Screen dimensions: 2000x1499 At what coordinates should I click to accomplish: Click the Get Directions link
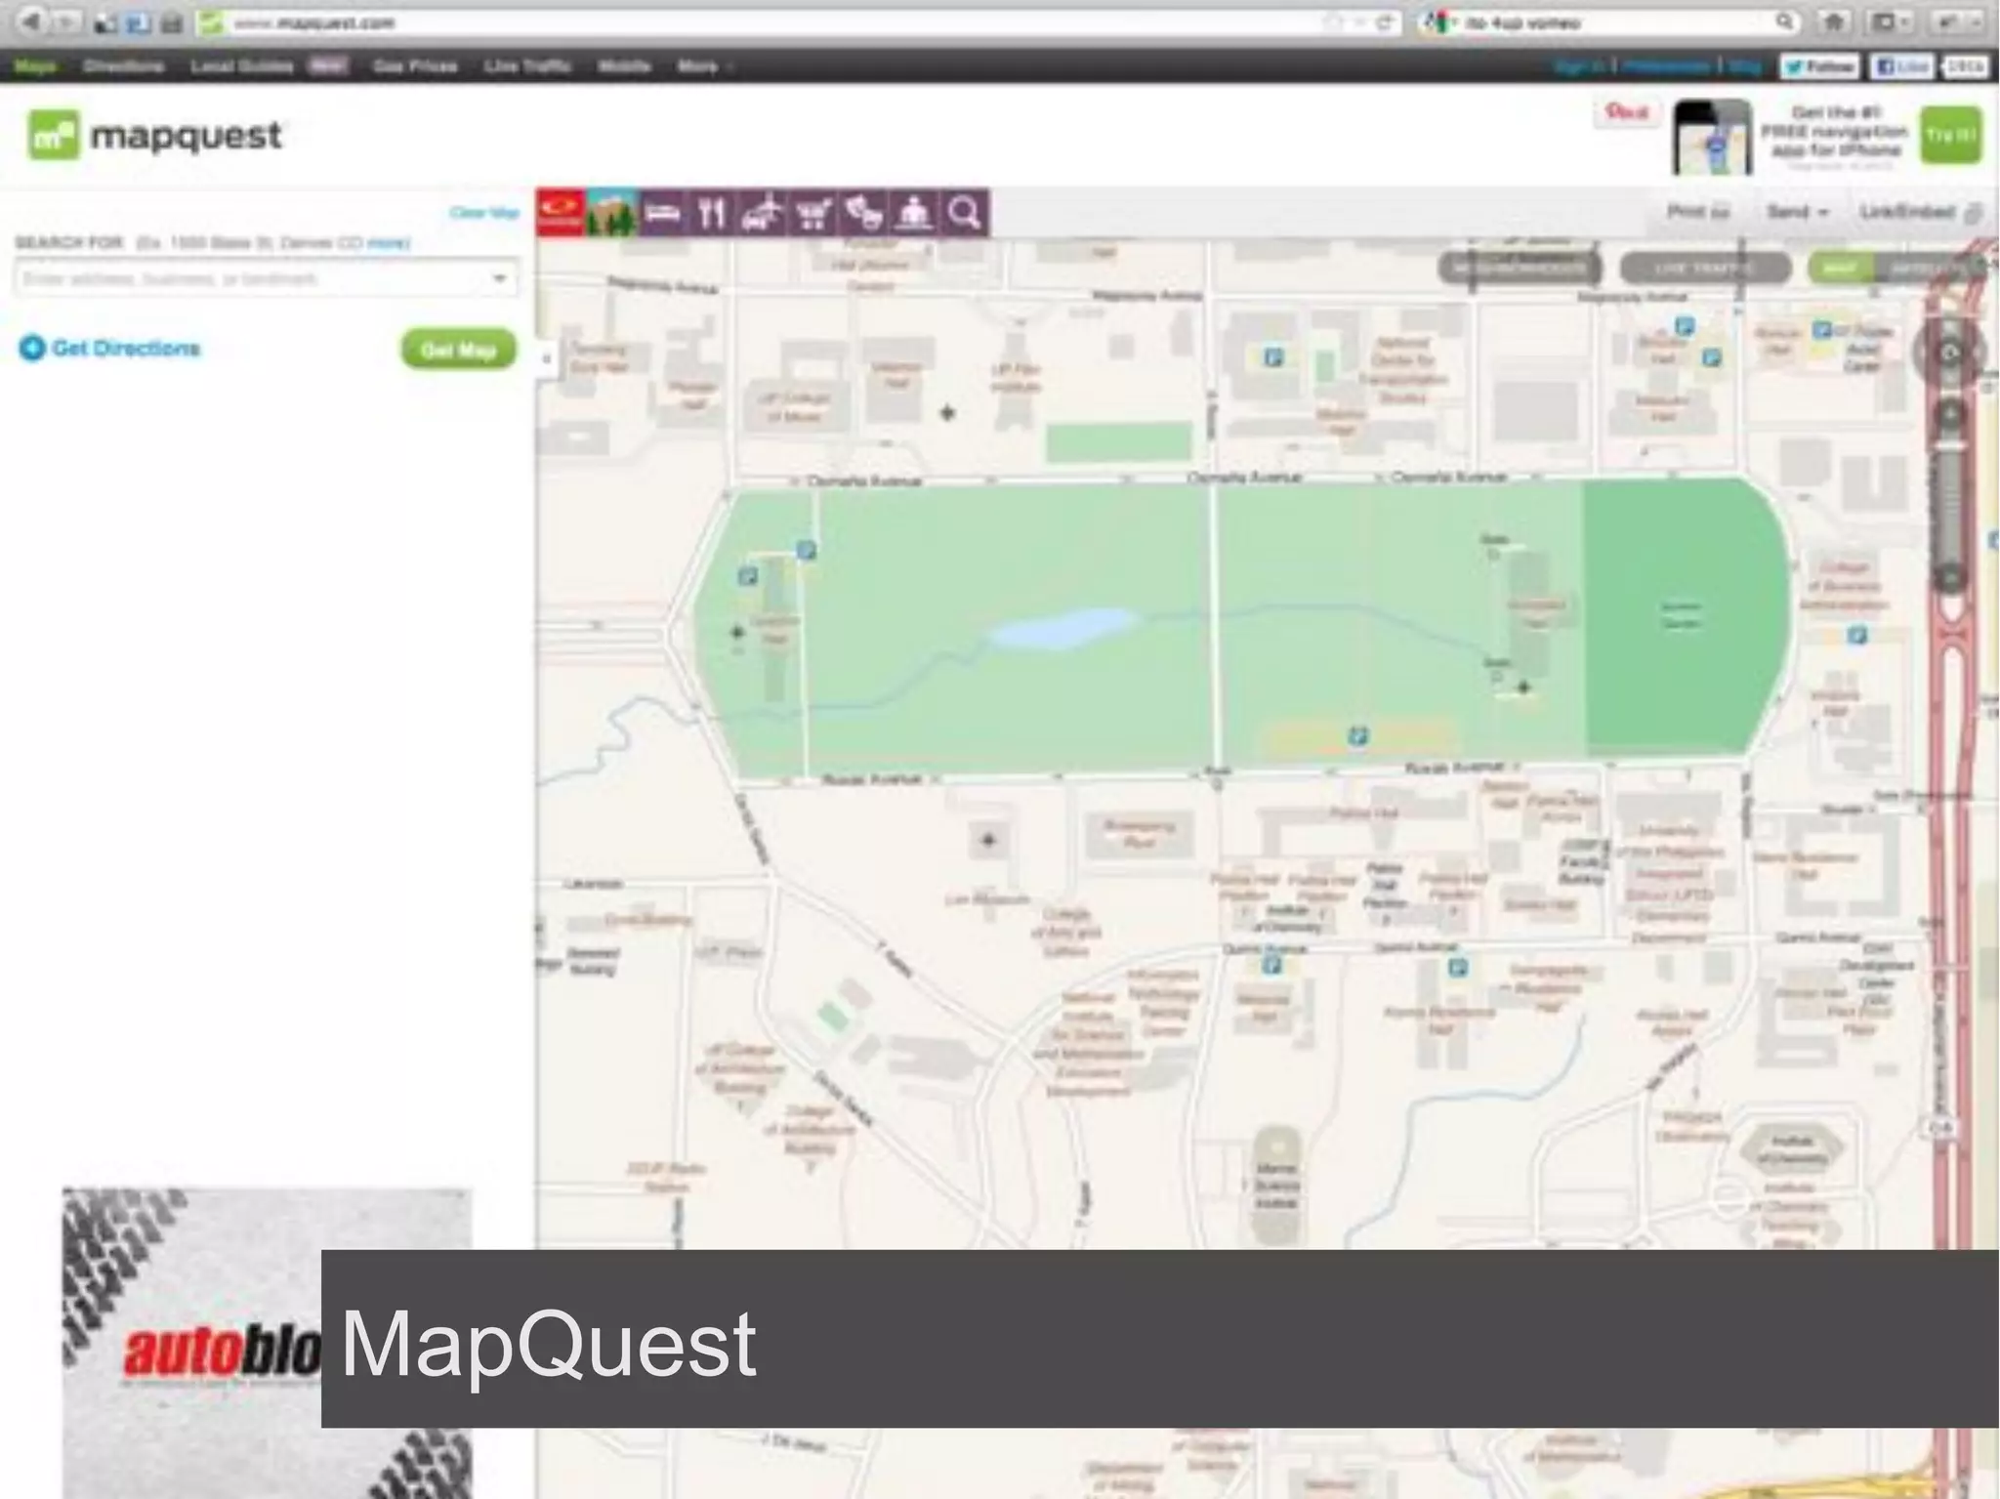(109, 349)
